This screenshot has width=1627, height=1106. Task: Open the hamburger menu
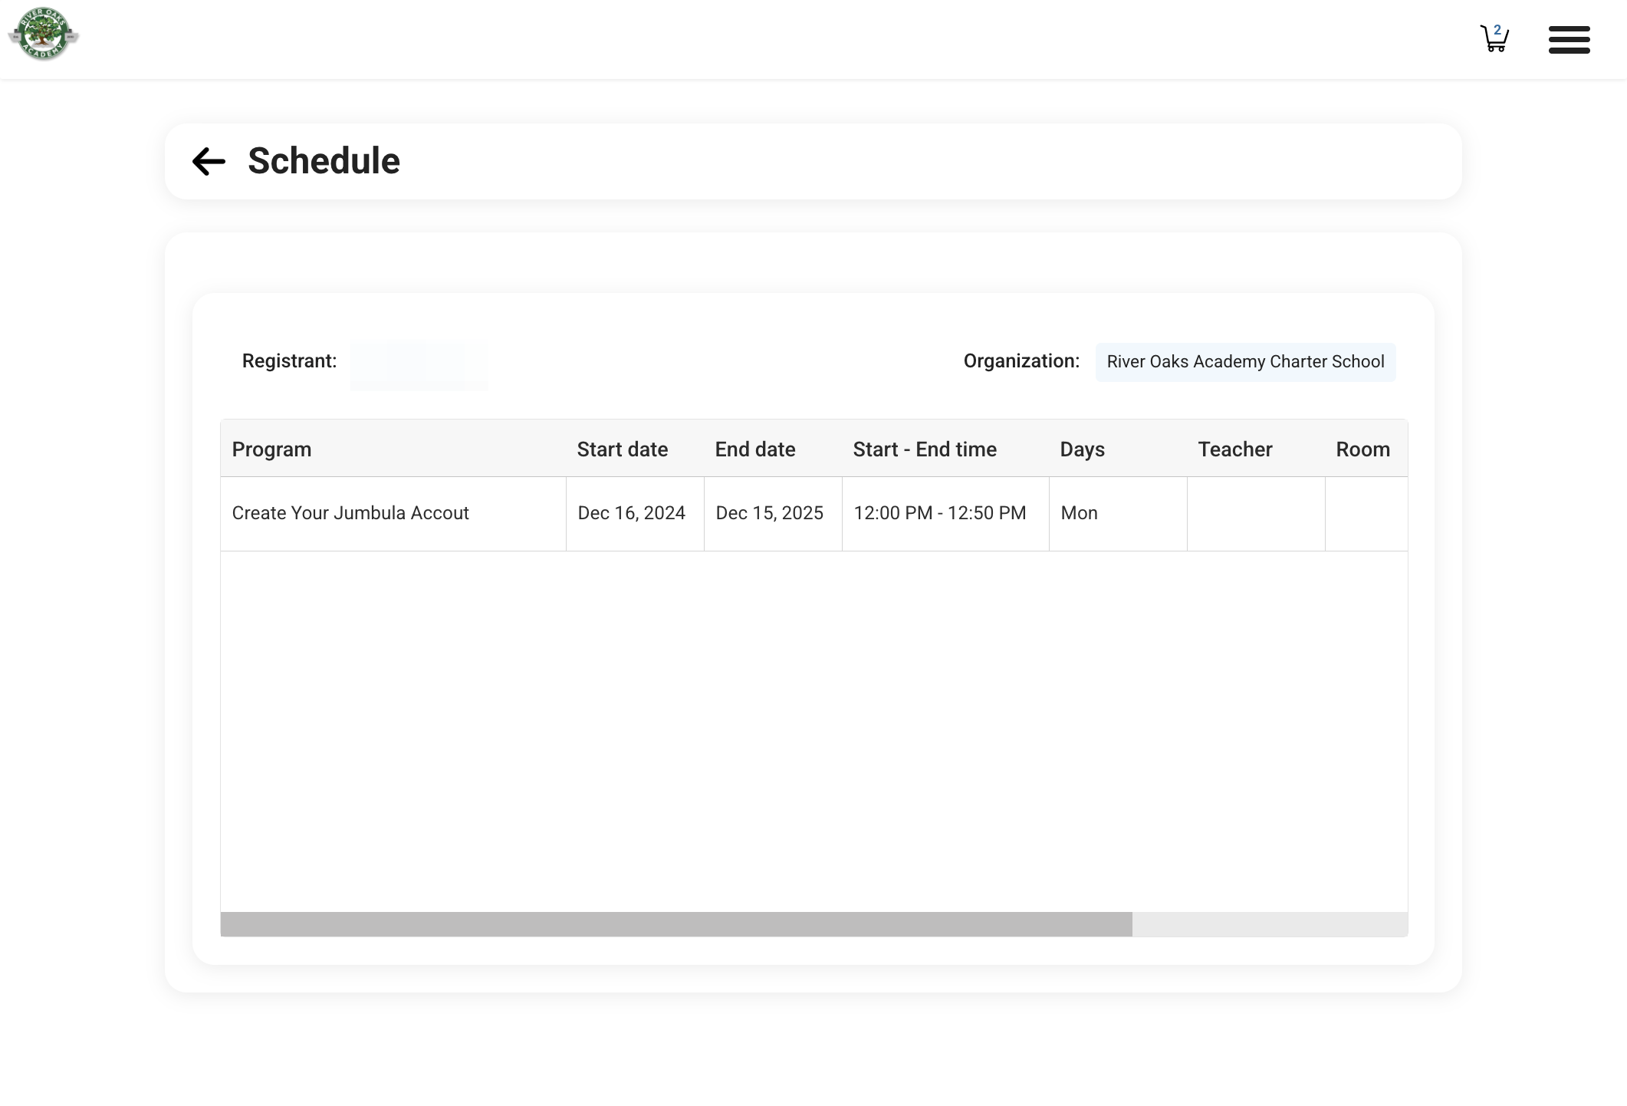(x=1569, y=39)
